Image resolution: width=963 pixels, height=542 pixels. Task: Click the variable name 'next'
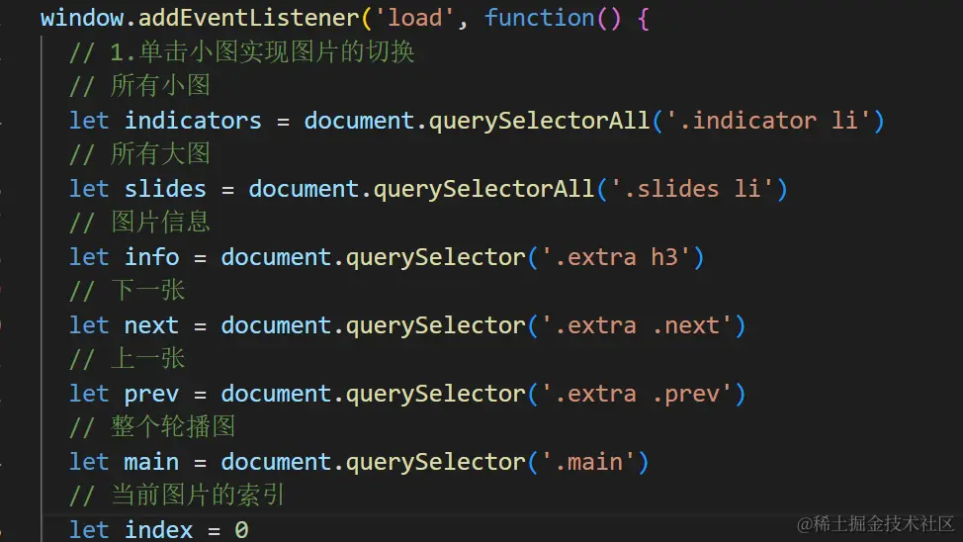coord(151,325)
